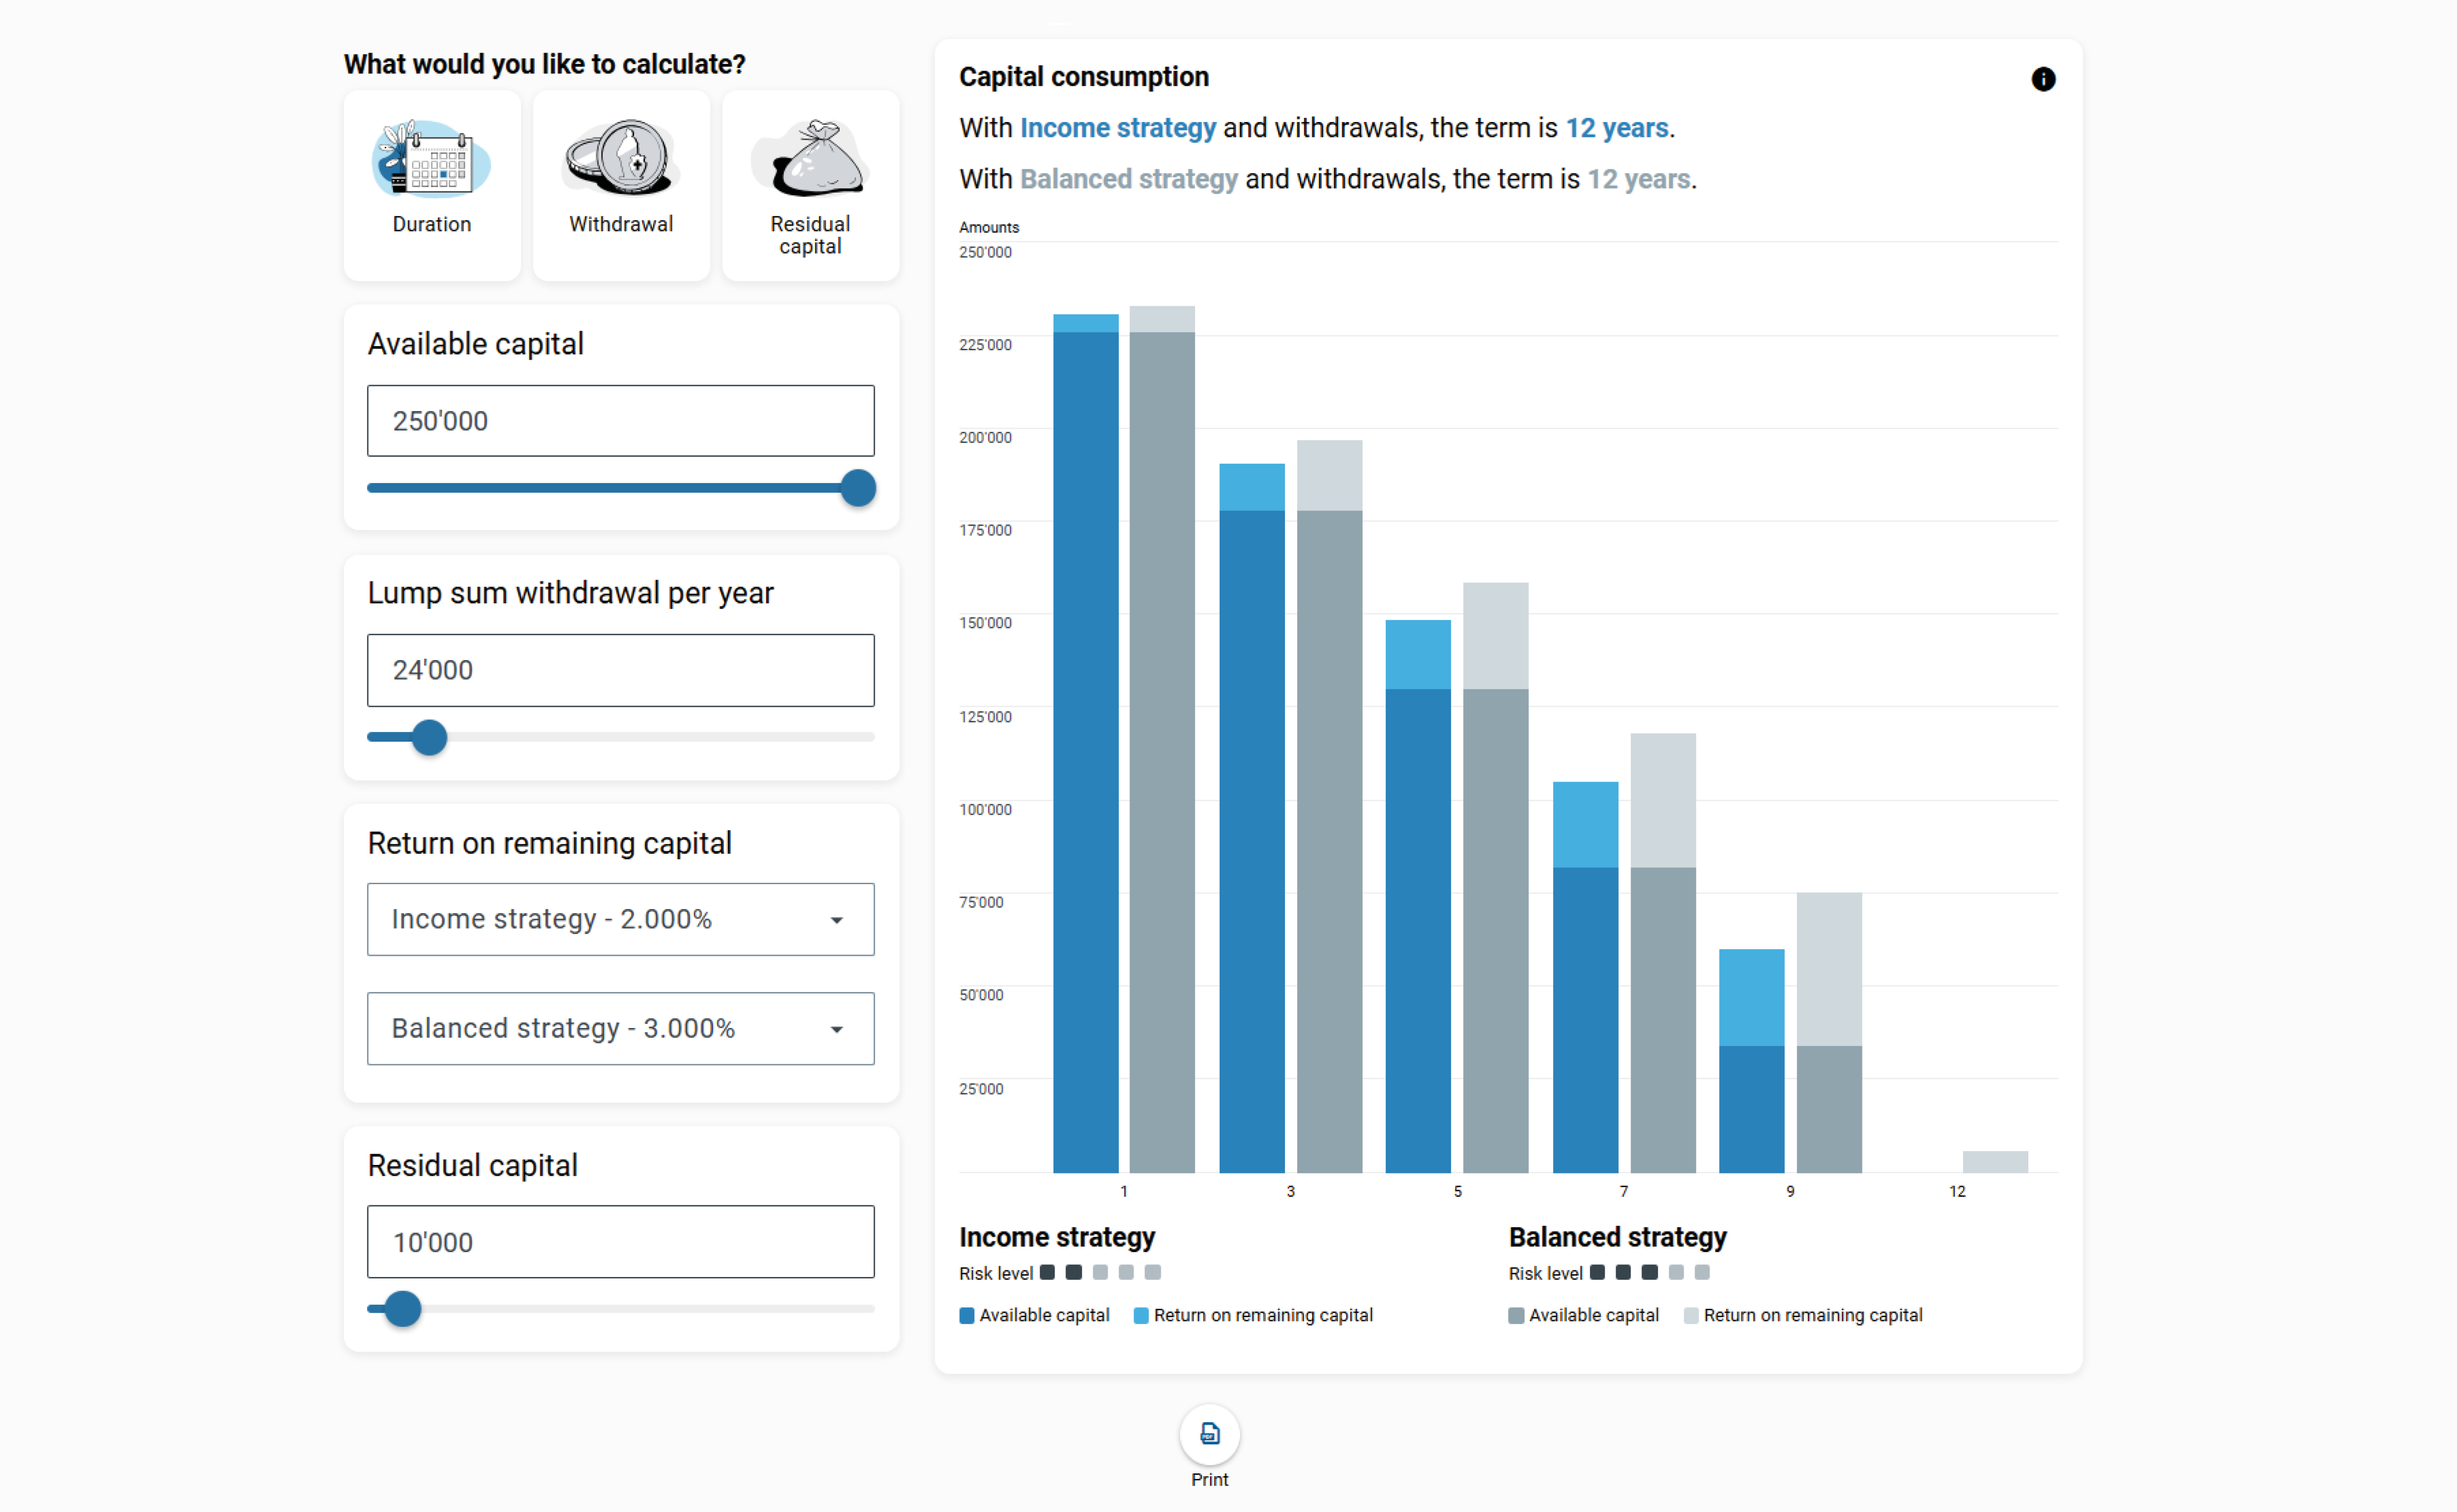
Task: Toggle light blue Return on remaining capital legend
Action: [1141, 1316]
